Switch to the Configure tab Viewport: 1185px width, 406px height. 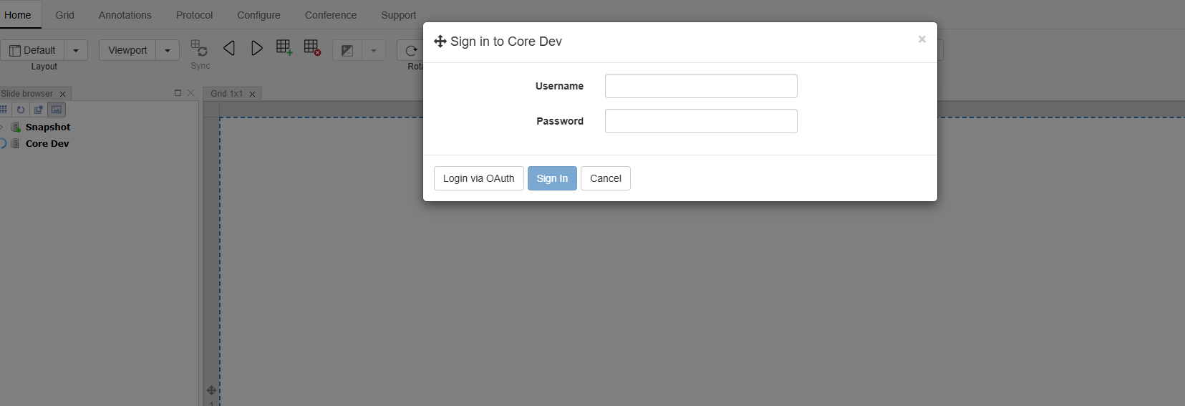258,15
